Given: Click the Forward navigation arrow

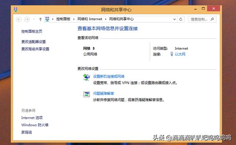Looking at the screenshot, I should pos(27,20).
